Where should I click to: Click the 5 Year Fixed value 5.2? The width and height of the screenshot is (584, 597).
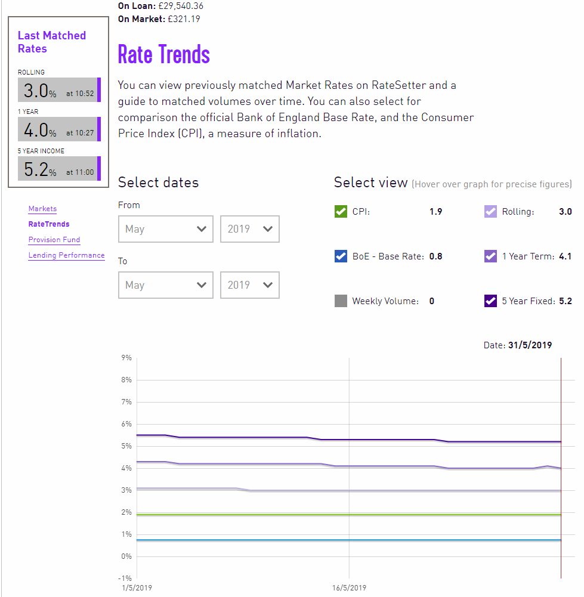pyautogui.click(x=566, y=301)
